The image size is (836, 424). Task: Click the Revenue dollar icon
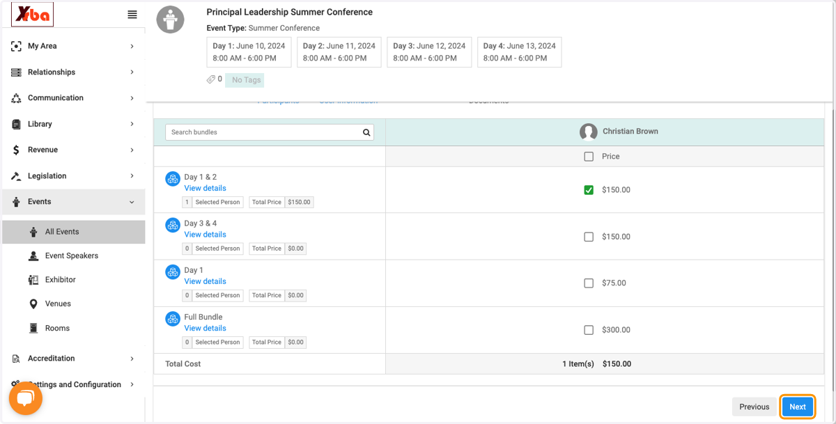[16, 150]
